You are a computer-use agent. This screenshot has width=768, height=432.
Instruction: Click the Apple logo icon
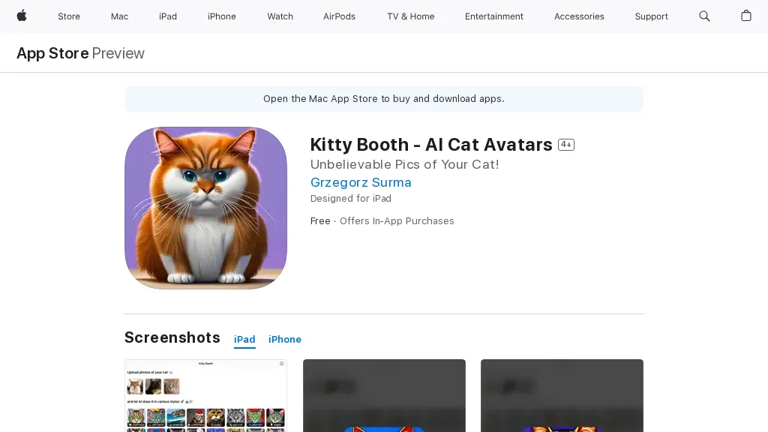click(22, 16)
